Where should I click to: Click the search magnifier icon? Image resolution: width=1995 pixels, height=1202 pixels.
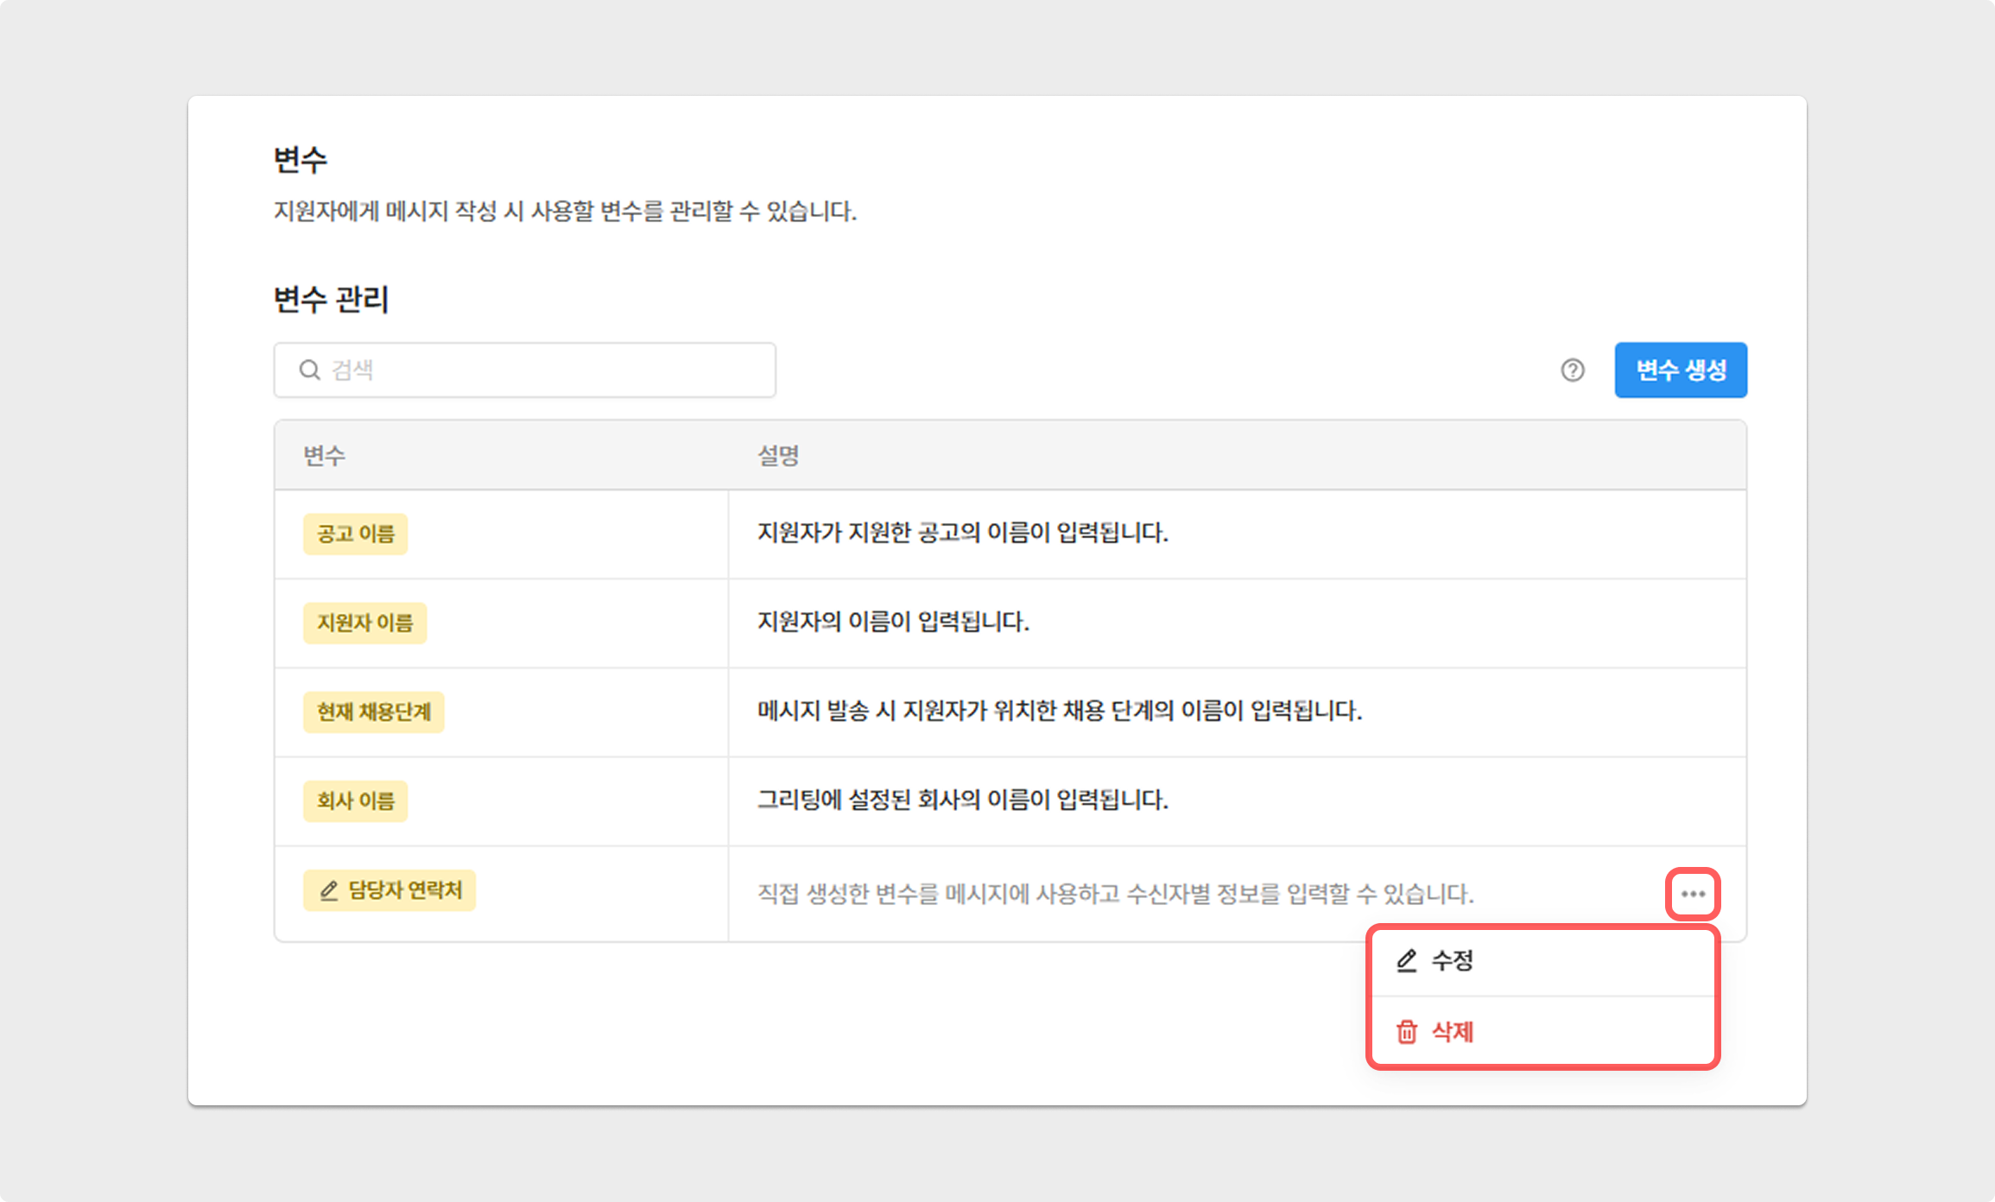(309, 370)
